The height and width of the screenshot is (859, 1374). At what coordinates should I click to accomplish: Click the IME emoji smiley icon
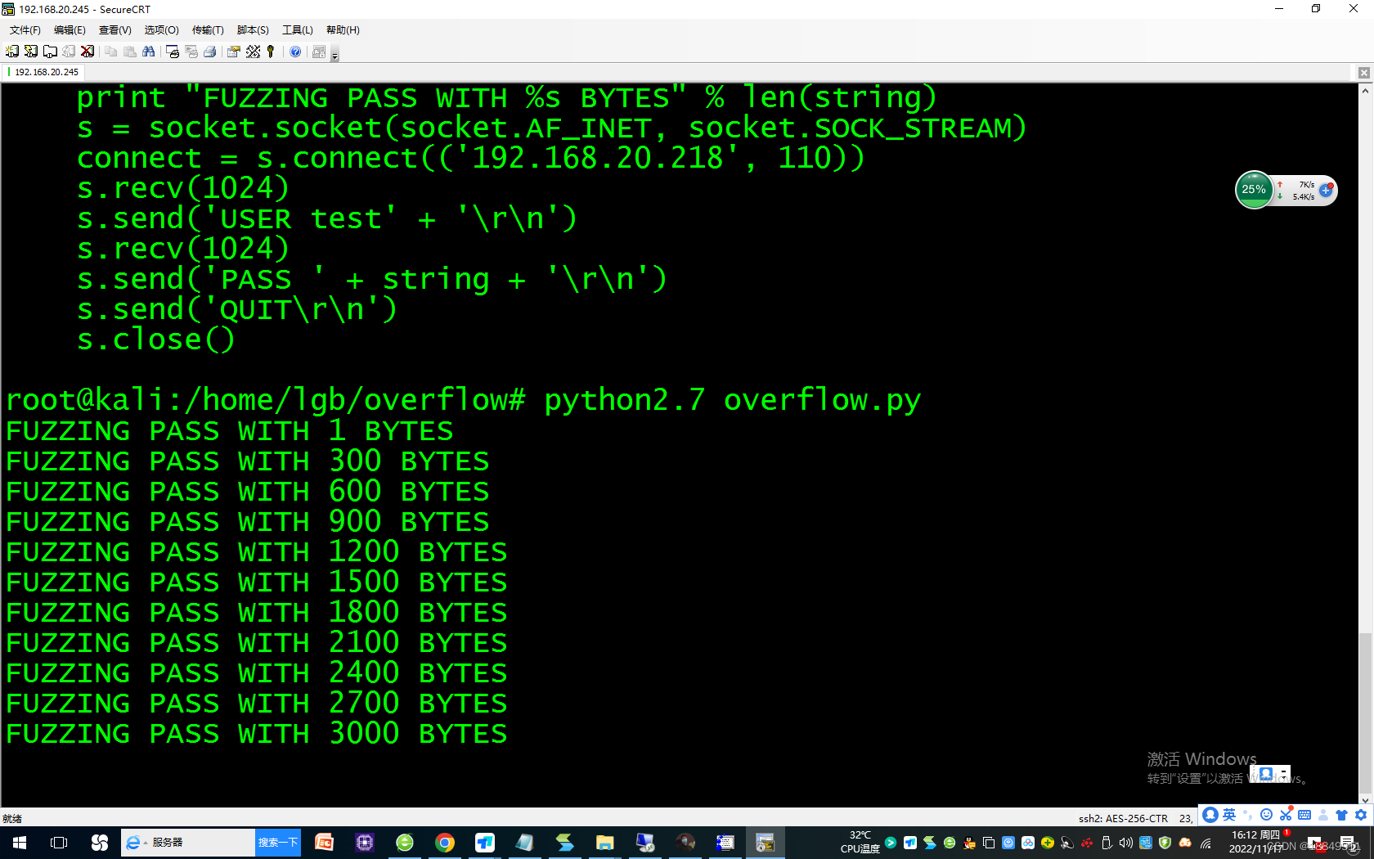(x=1266, y=815)
